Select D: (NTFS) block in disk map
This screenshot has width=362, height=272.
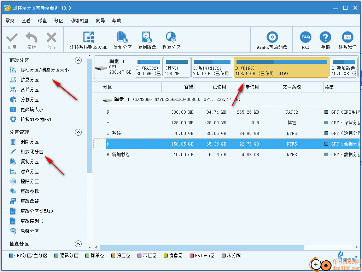click(281, 67)
